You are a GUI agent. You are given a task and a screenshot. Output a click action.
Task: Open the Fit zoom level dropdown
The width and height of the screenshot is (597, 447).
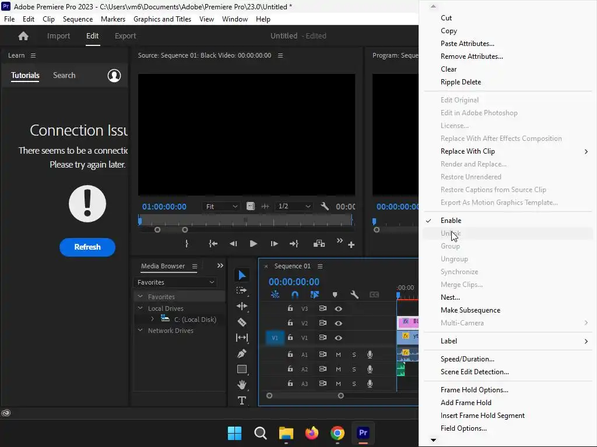(x=221, y=207)
